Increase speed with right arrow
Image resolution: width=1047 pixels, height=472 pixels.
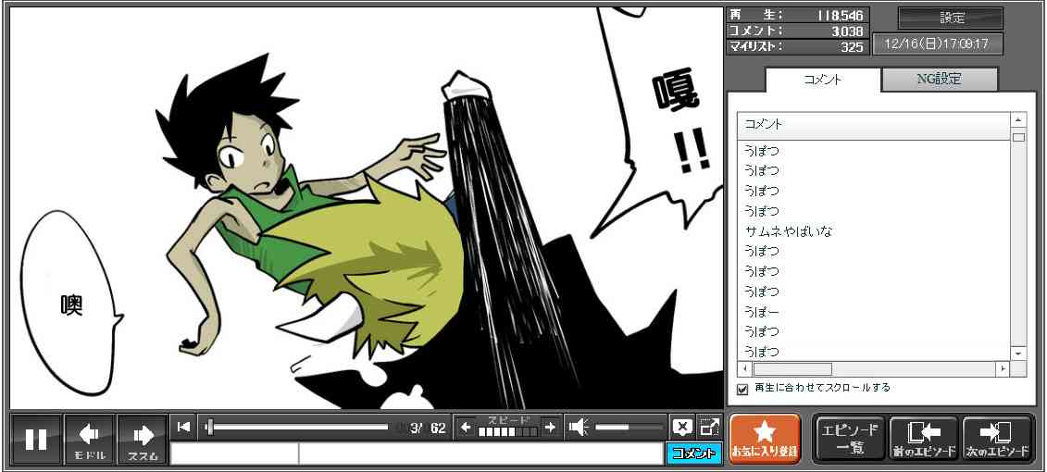click(550, 427)
